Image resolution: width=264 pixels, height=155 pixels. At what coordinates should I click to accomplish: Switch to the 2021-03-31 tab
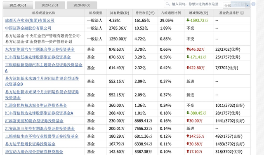(x=18, y=5)
